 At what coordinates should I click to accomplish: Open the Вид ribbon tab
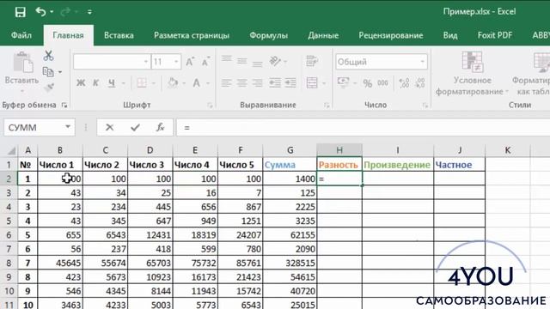click(x=450, y=35)
